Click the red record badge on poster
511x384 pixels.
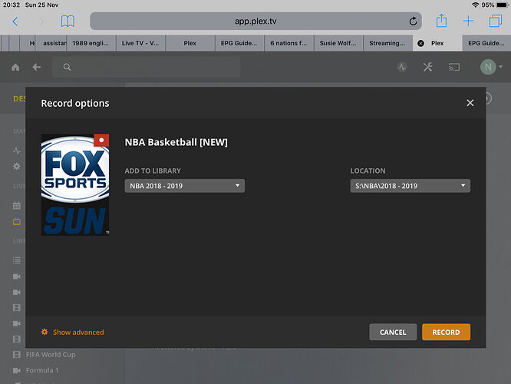101,141
